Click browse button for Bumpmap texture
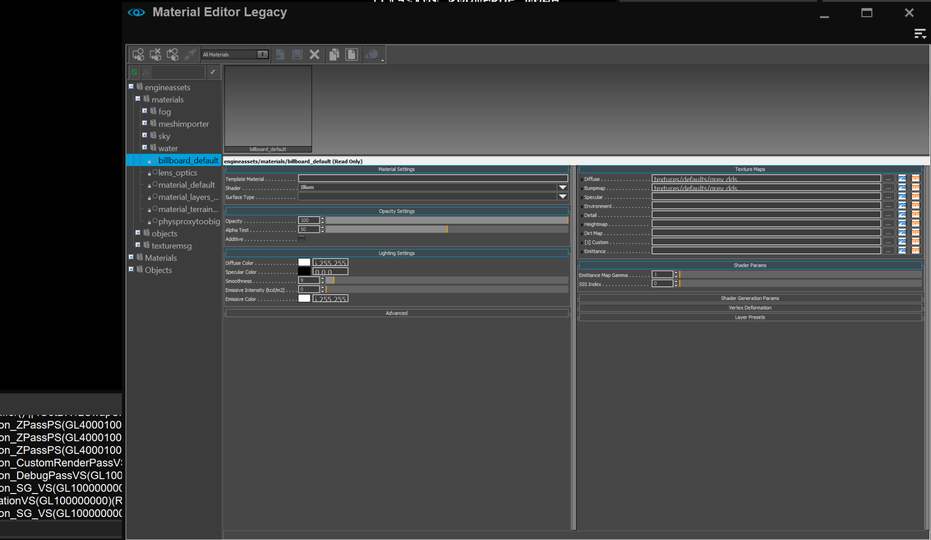Viewport: 931px width, 540px height. 888,188
